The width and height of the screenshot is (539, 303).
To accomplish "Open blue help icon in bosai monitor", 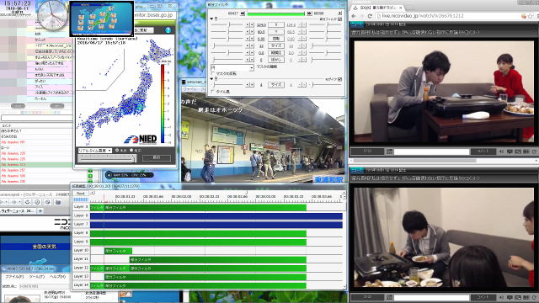I will 168,30.
